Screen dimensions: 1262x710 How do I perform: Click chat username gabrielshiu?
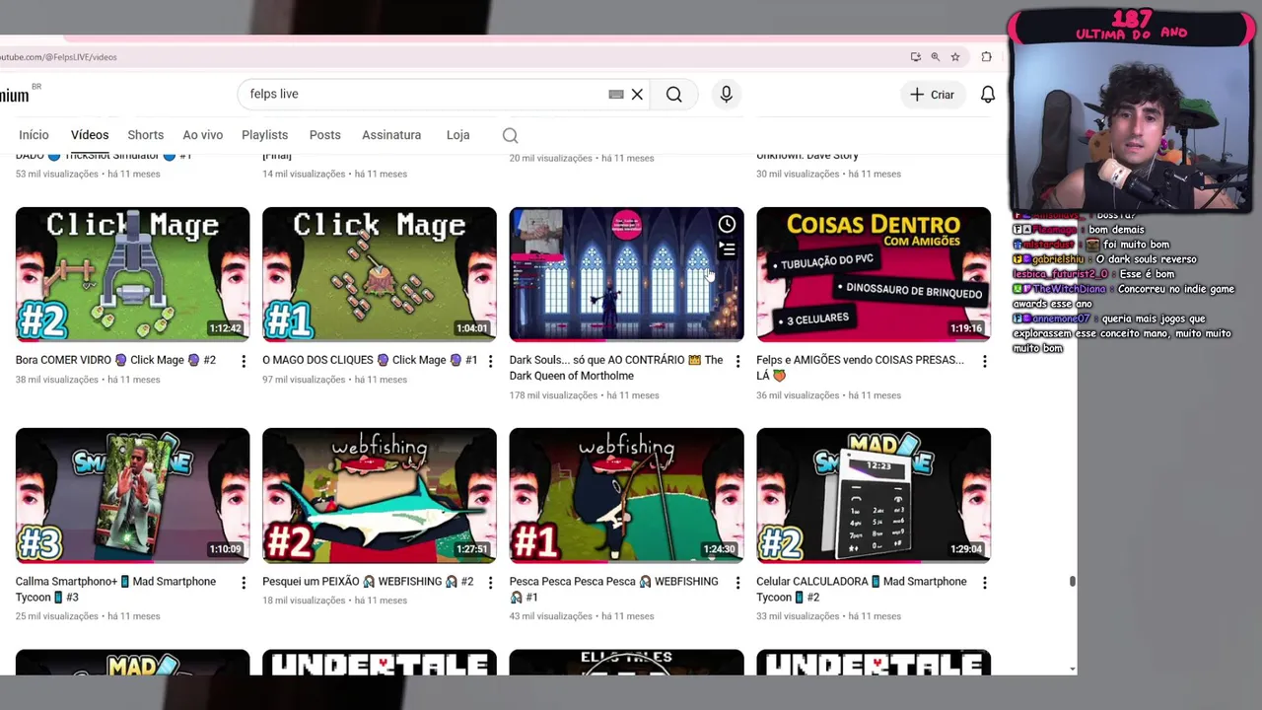1056,259
